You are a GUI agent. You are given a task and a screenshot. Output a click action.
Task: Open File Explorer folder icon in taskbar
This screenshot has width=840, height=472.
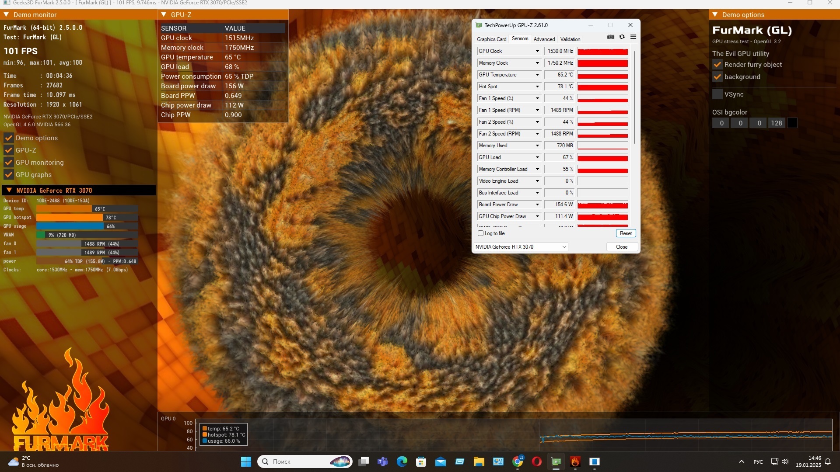(x=479, y=462)
